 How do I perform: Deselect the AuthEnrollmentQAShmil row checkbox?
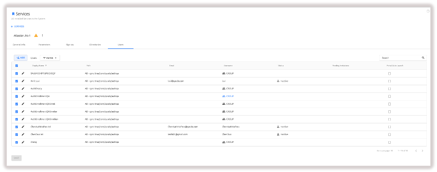point(17,104)
